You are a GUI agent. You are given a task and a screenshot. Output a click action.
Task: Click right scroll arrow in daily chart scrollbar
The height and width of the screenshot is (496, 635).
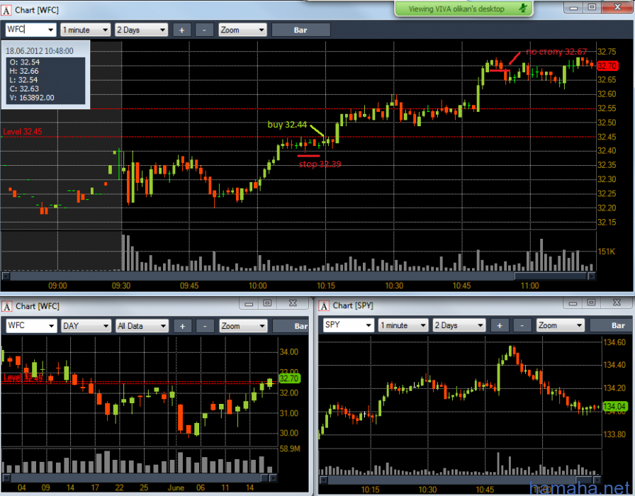[273, 478]
